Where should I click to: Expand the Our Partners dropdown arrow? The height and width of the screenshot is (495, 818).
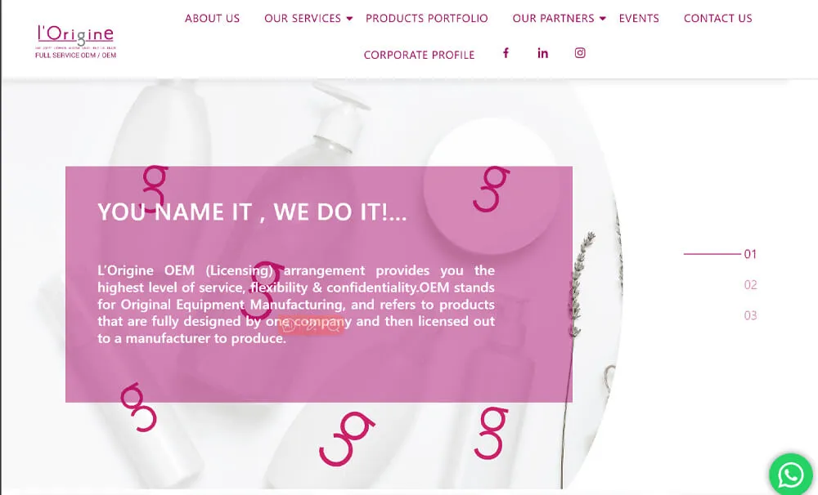pos(603,19)
